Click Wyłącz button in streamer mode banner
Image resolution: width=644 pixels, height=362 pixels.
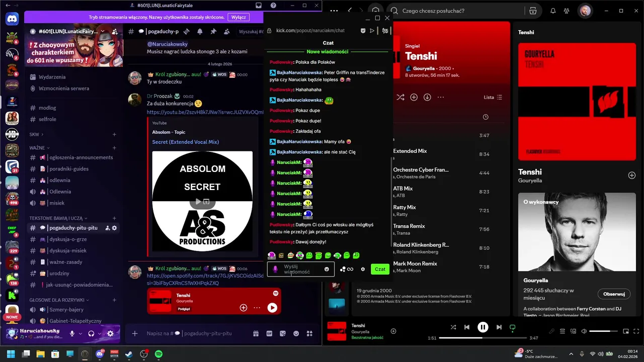click(238, 17)
